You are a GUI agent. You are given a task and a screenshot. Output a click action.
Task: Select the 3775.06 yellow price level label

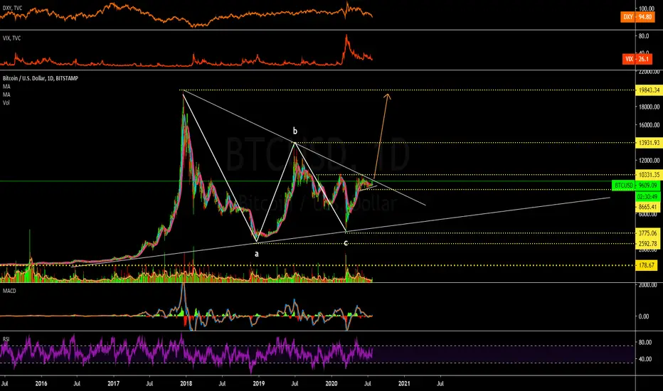point(648,233)
